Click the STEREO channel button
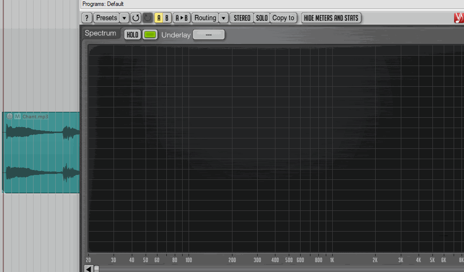 click(242, 18)
